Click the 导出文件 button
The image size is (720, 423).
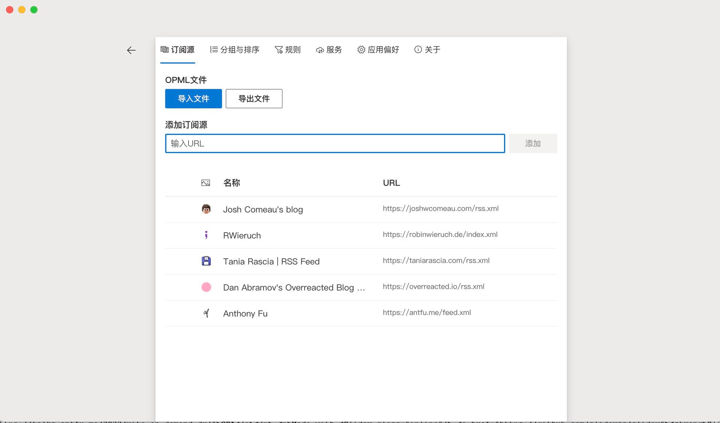click(x=254, y=99)
